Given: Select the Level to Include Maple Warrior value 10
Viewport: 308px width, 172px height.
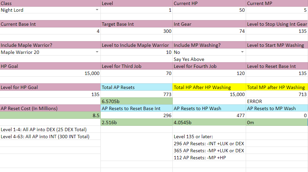Looking at the screenshot, I should click(137, 52).
